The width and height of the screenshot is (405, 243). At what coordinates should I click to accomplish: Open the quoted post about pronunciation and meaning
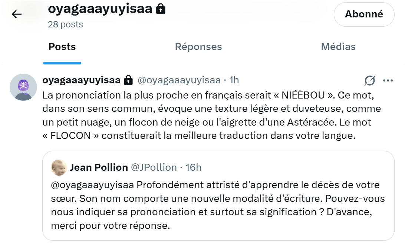[218, 205]
